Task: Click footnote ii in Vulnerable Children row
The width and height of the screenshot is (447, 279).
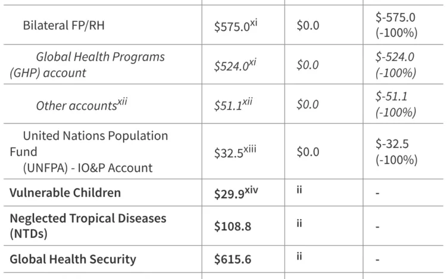Action: [299, 189]
